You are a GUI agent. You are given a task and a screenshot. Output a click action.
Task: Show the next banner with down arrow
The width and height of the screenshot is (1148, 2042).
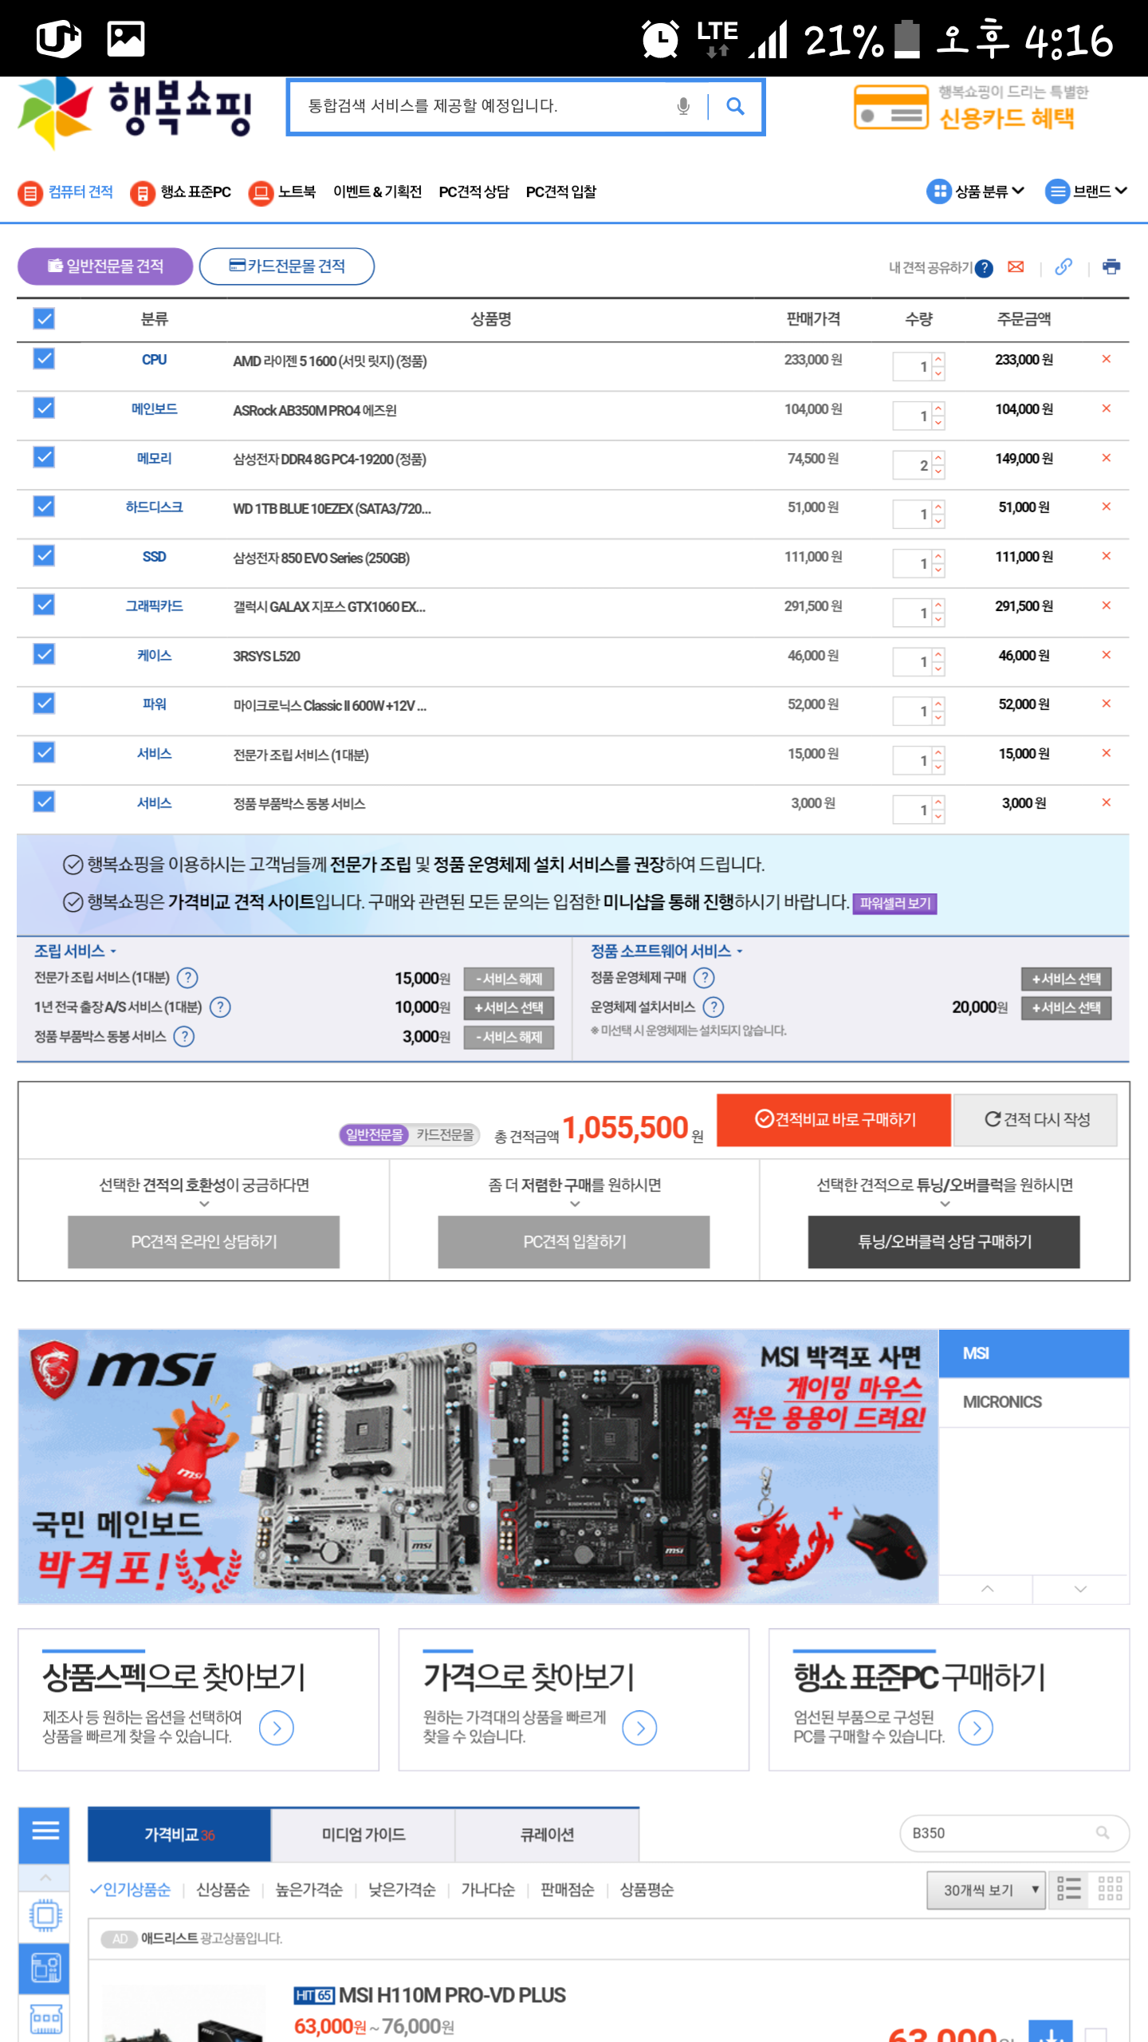click(1081, 1588)
